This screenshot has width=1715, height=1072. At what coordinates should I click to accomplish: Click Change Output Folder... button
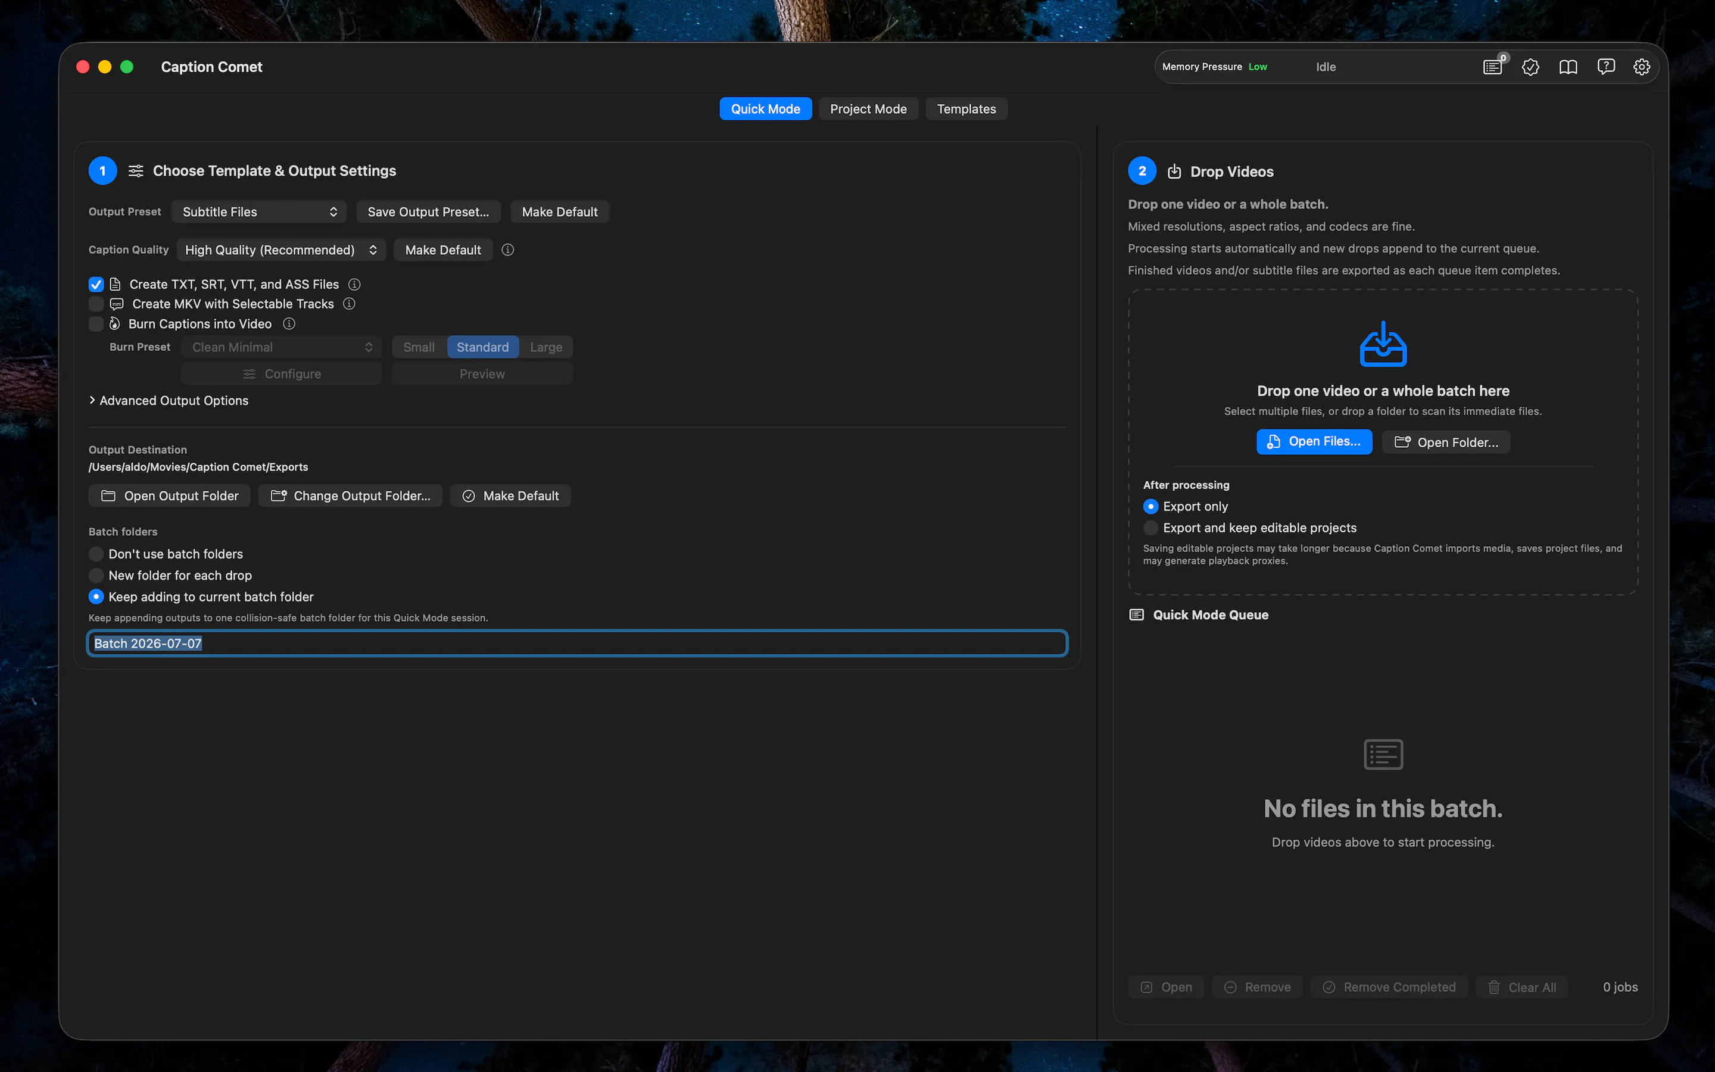tap(350, 496)
